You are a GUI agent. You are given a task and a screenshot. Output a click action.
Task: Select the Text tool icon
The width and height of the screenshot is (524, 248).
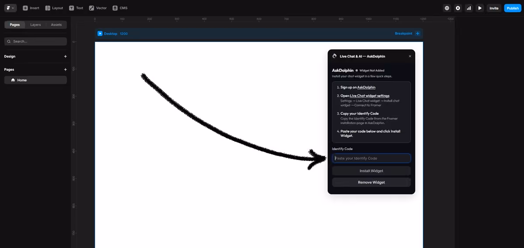[x=72, y=8]
